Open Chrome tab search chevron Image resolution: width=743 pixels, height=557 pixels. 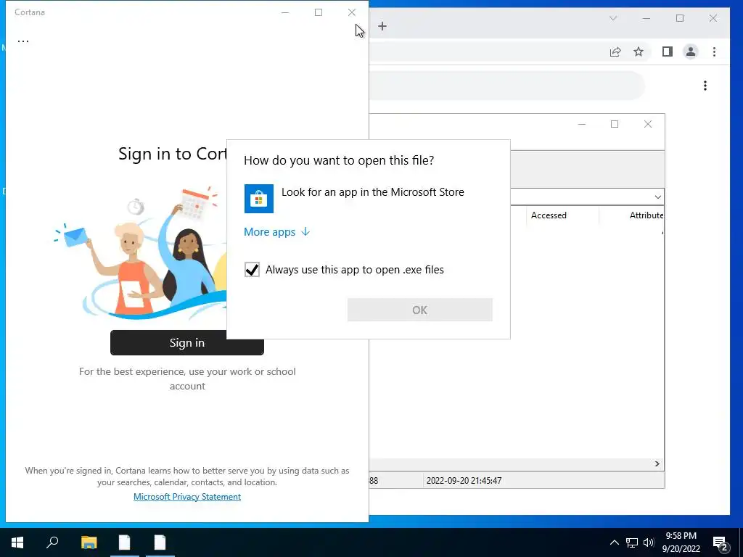tap(613, 18)
